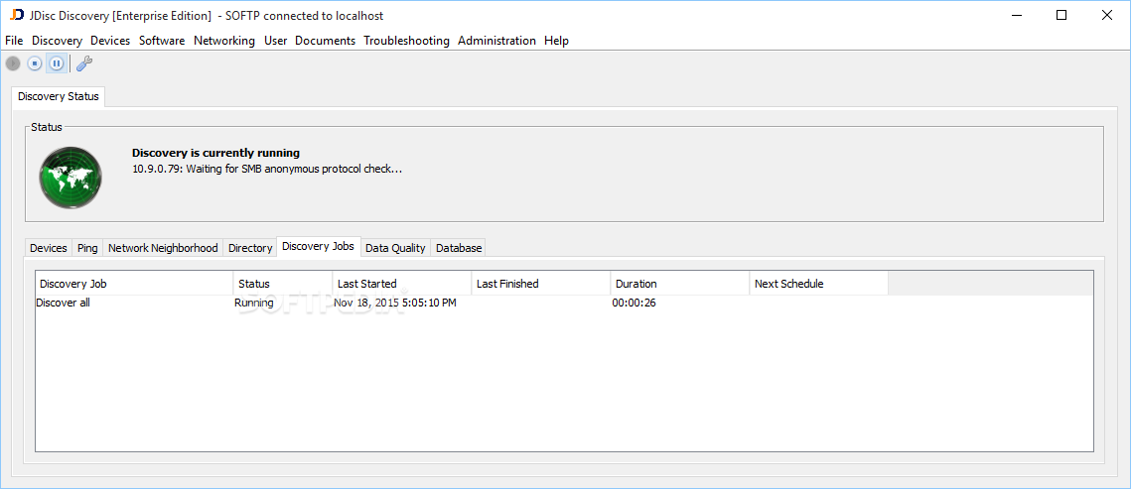1131x489 pixels.
Task: Switch to the Network Neighborhood tab
Action: tap(163, 248)
